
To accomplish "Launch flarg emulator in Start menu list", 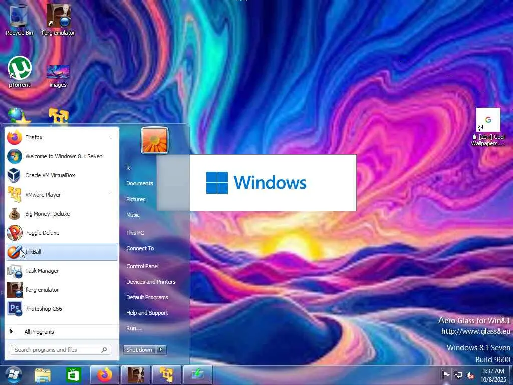I will (x=62, y=290).
